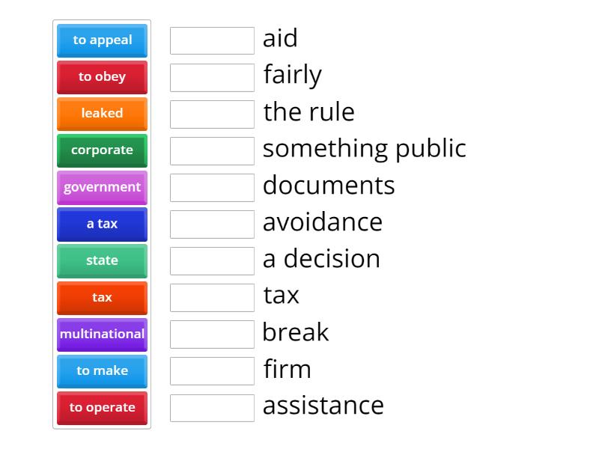
Task: Choose the 'to operate' tile
Action: [102, 408]
